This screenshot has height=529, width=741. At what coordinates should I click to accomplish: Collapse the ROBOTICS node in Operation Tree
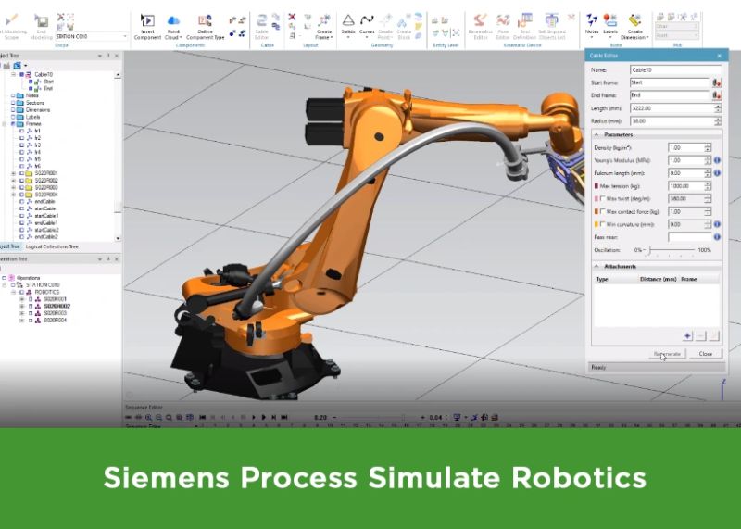pyautogui.click(x=13, y=292)
